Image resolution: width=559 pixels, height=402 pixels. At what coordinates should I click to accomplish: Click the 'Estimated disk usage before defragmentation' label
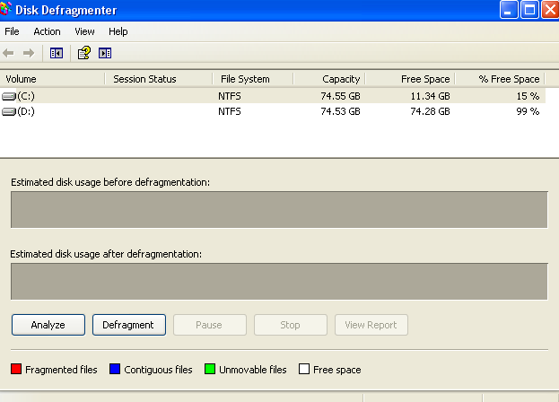click(x=110, y=182)
